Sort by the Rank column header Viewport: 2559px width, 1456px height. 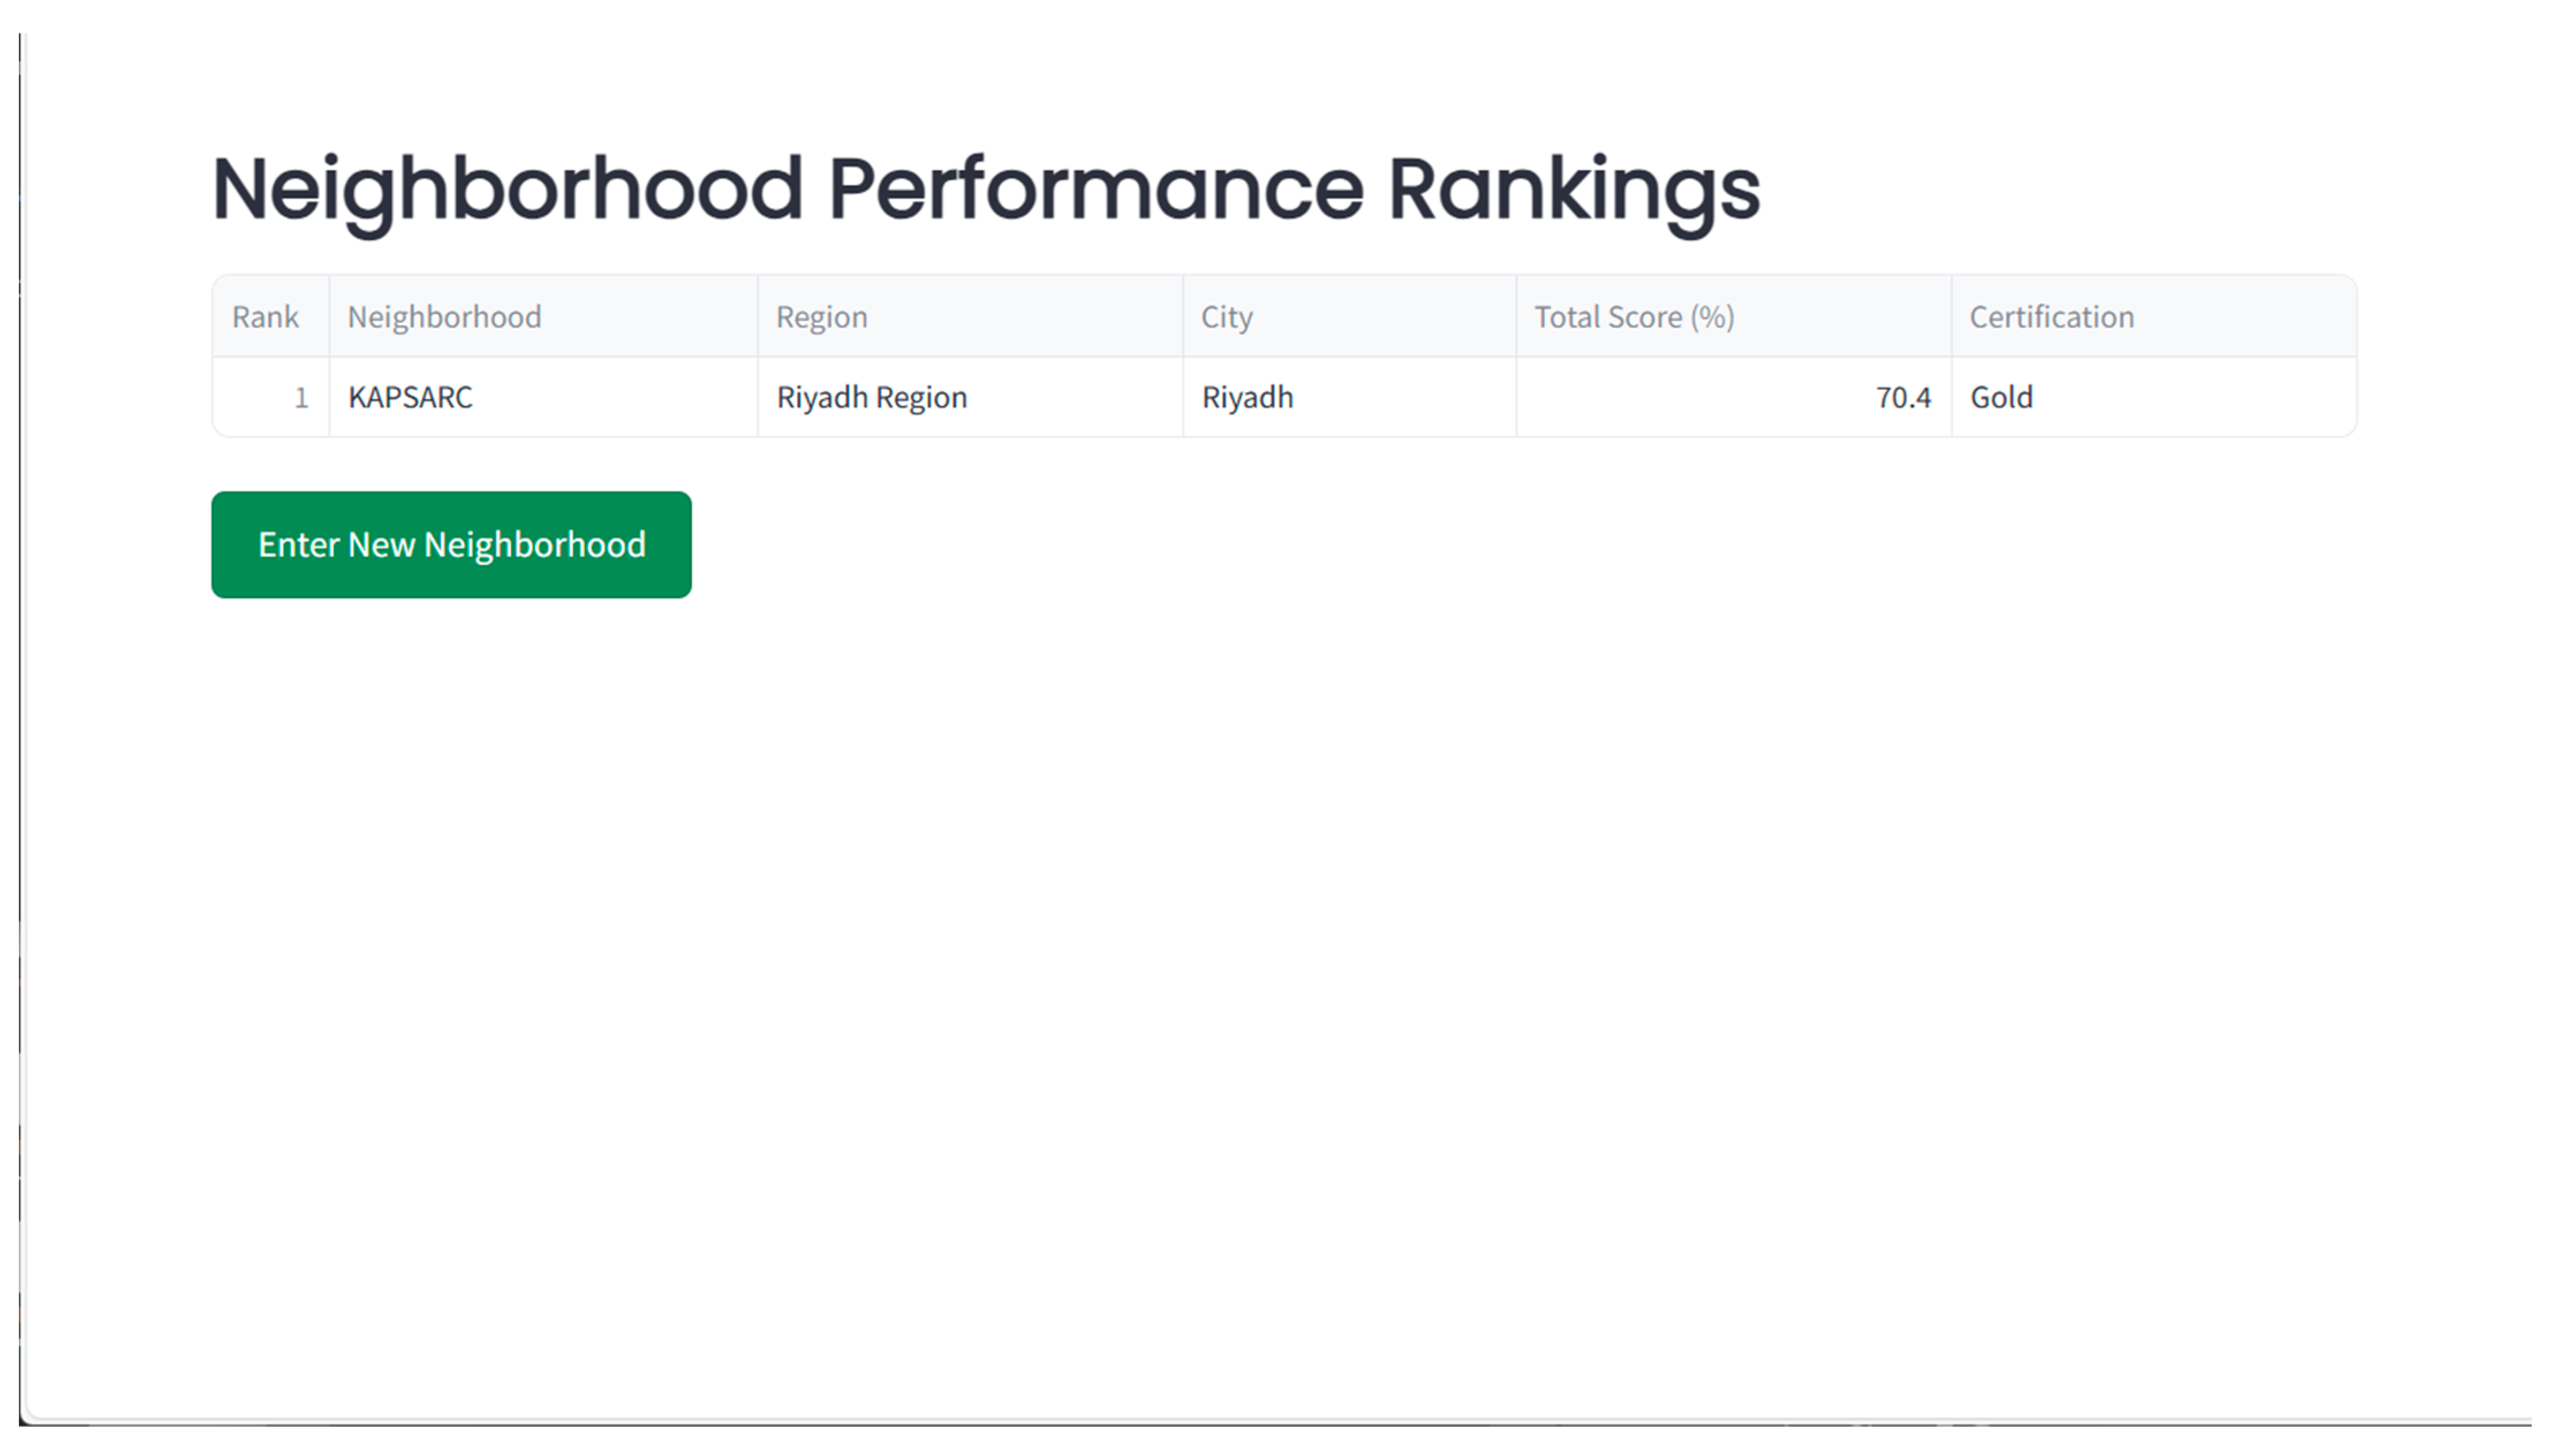265,317
